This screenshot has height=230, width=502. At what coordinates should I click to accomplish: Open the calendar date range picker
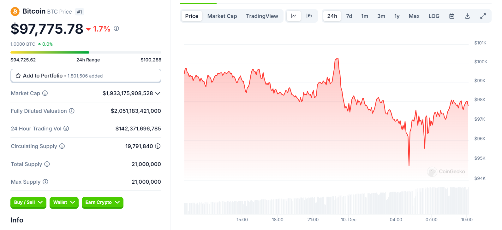point(452,16)
